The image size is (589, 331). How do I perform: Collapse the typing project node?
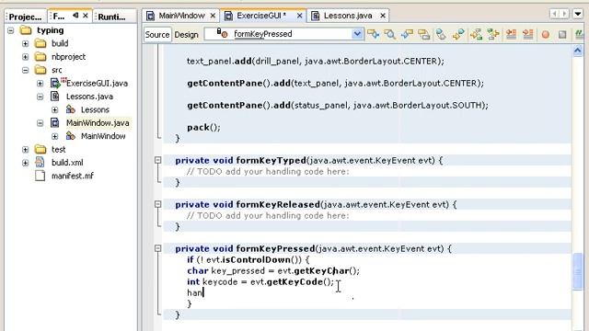tap(11, 30)
